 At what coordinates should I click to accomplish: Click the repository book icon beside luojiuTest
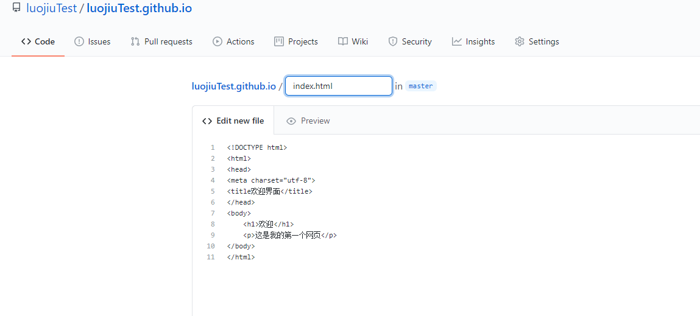click(x=16, y=9)
